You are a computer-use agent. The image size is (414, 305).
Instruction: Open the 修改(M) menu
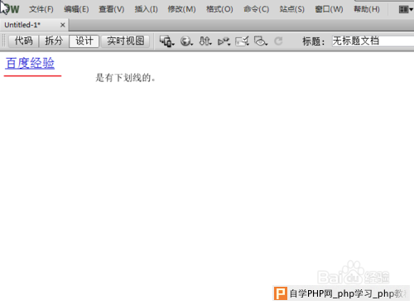(x=181, y=9)
